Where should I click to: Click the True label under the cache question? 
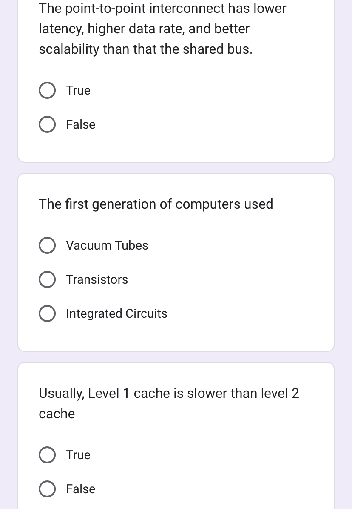78,455
